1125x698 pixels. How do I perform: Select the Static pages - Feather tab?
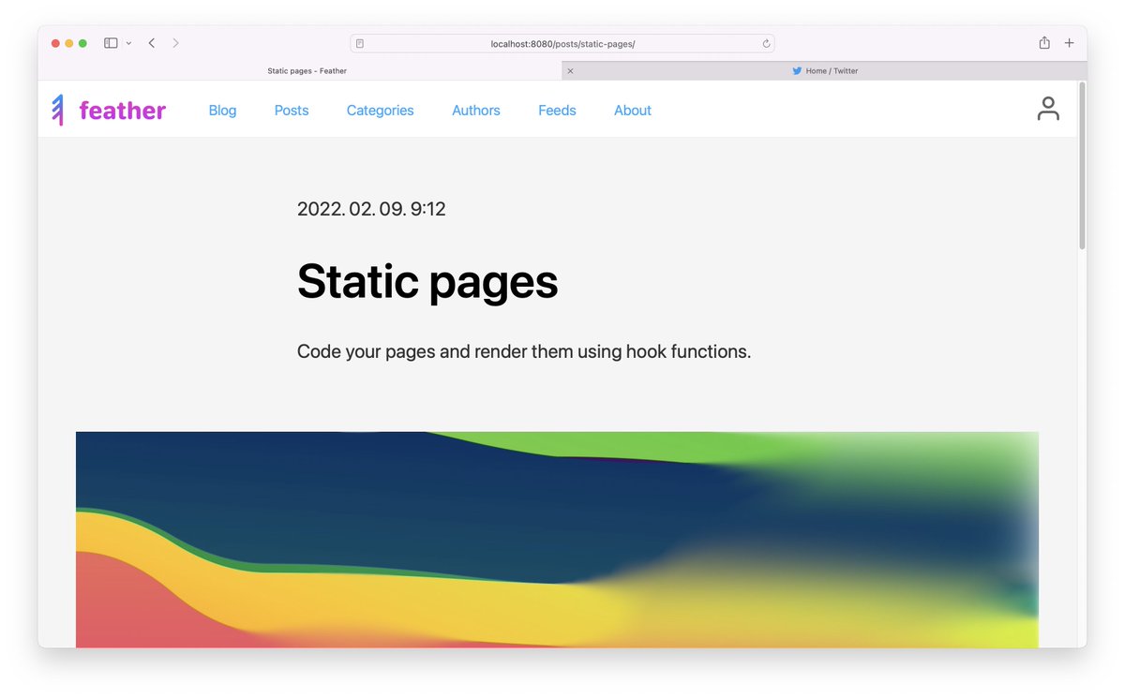pos(307,70)
